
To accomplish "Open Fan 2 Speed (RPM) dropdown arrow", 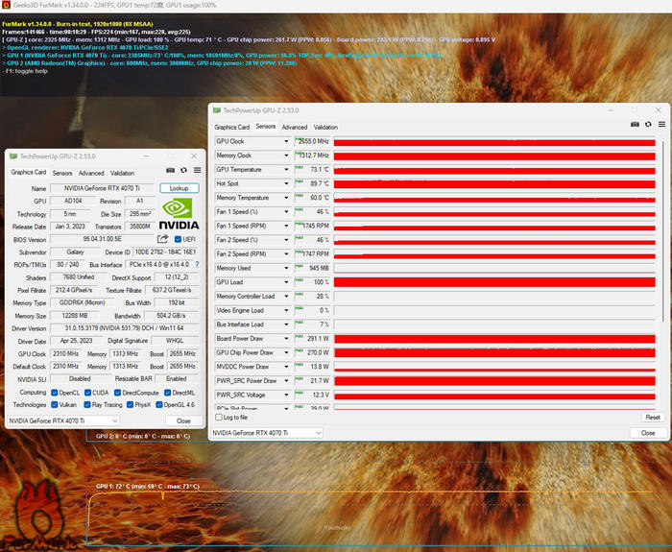I will point(286,254).
